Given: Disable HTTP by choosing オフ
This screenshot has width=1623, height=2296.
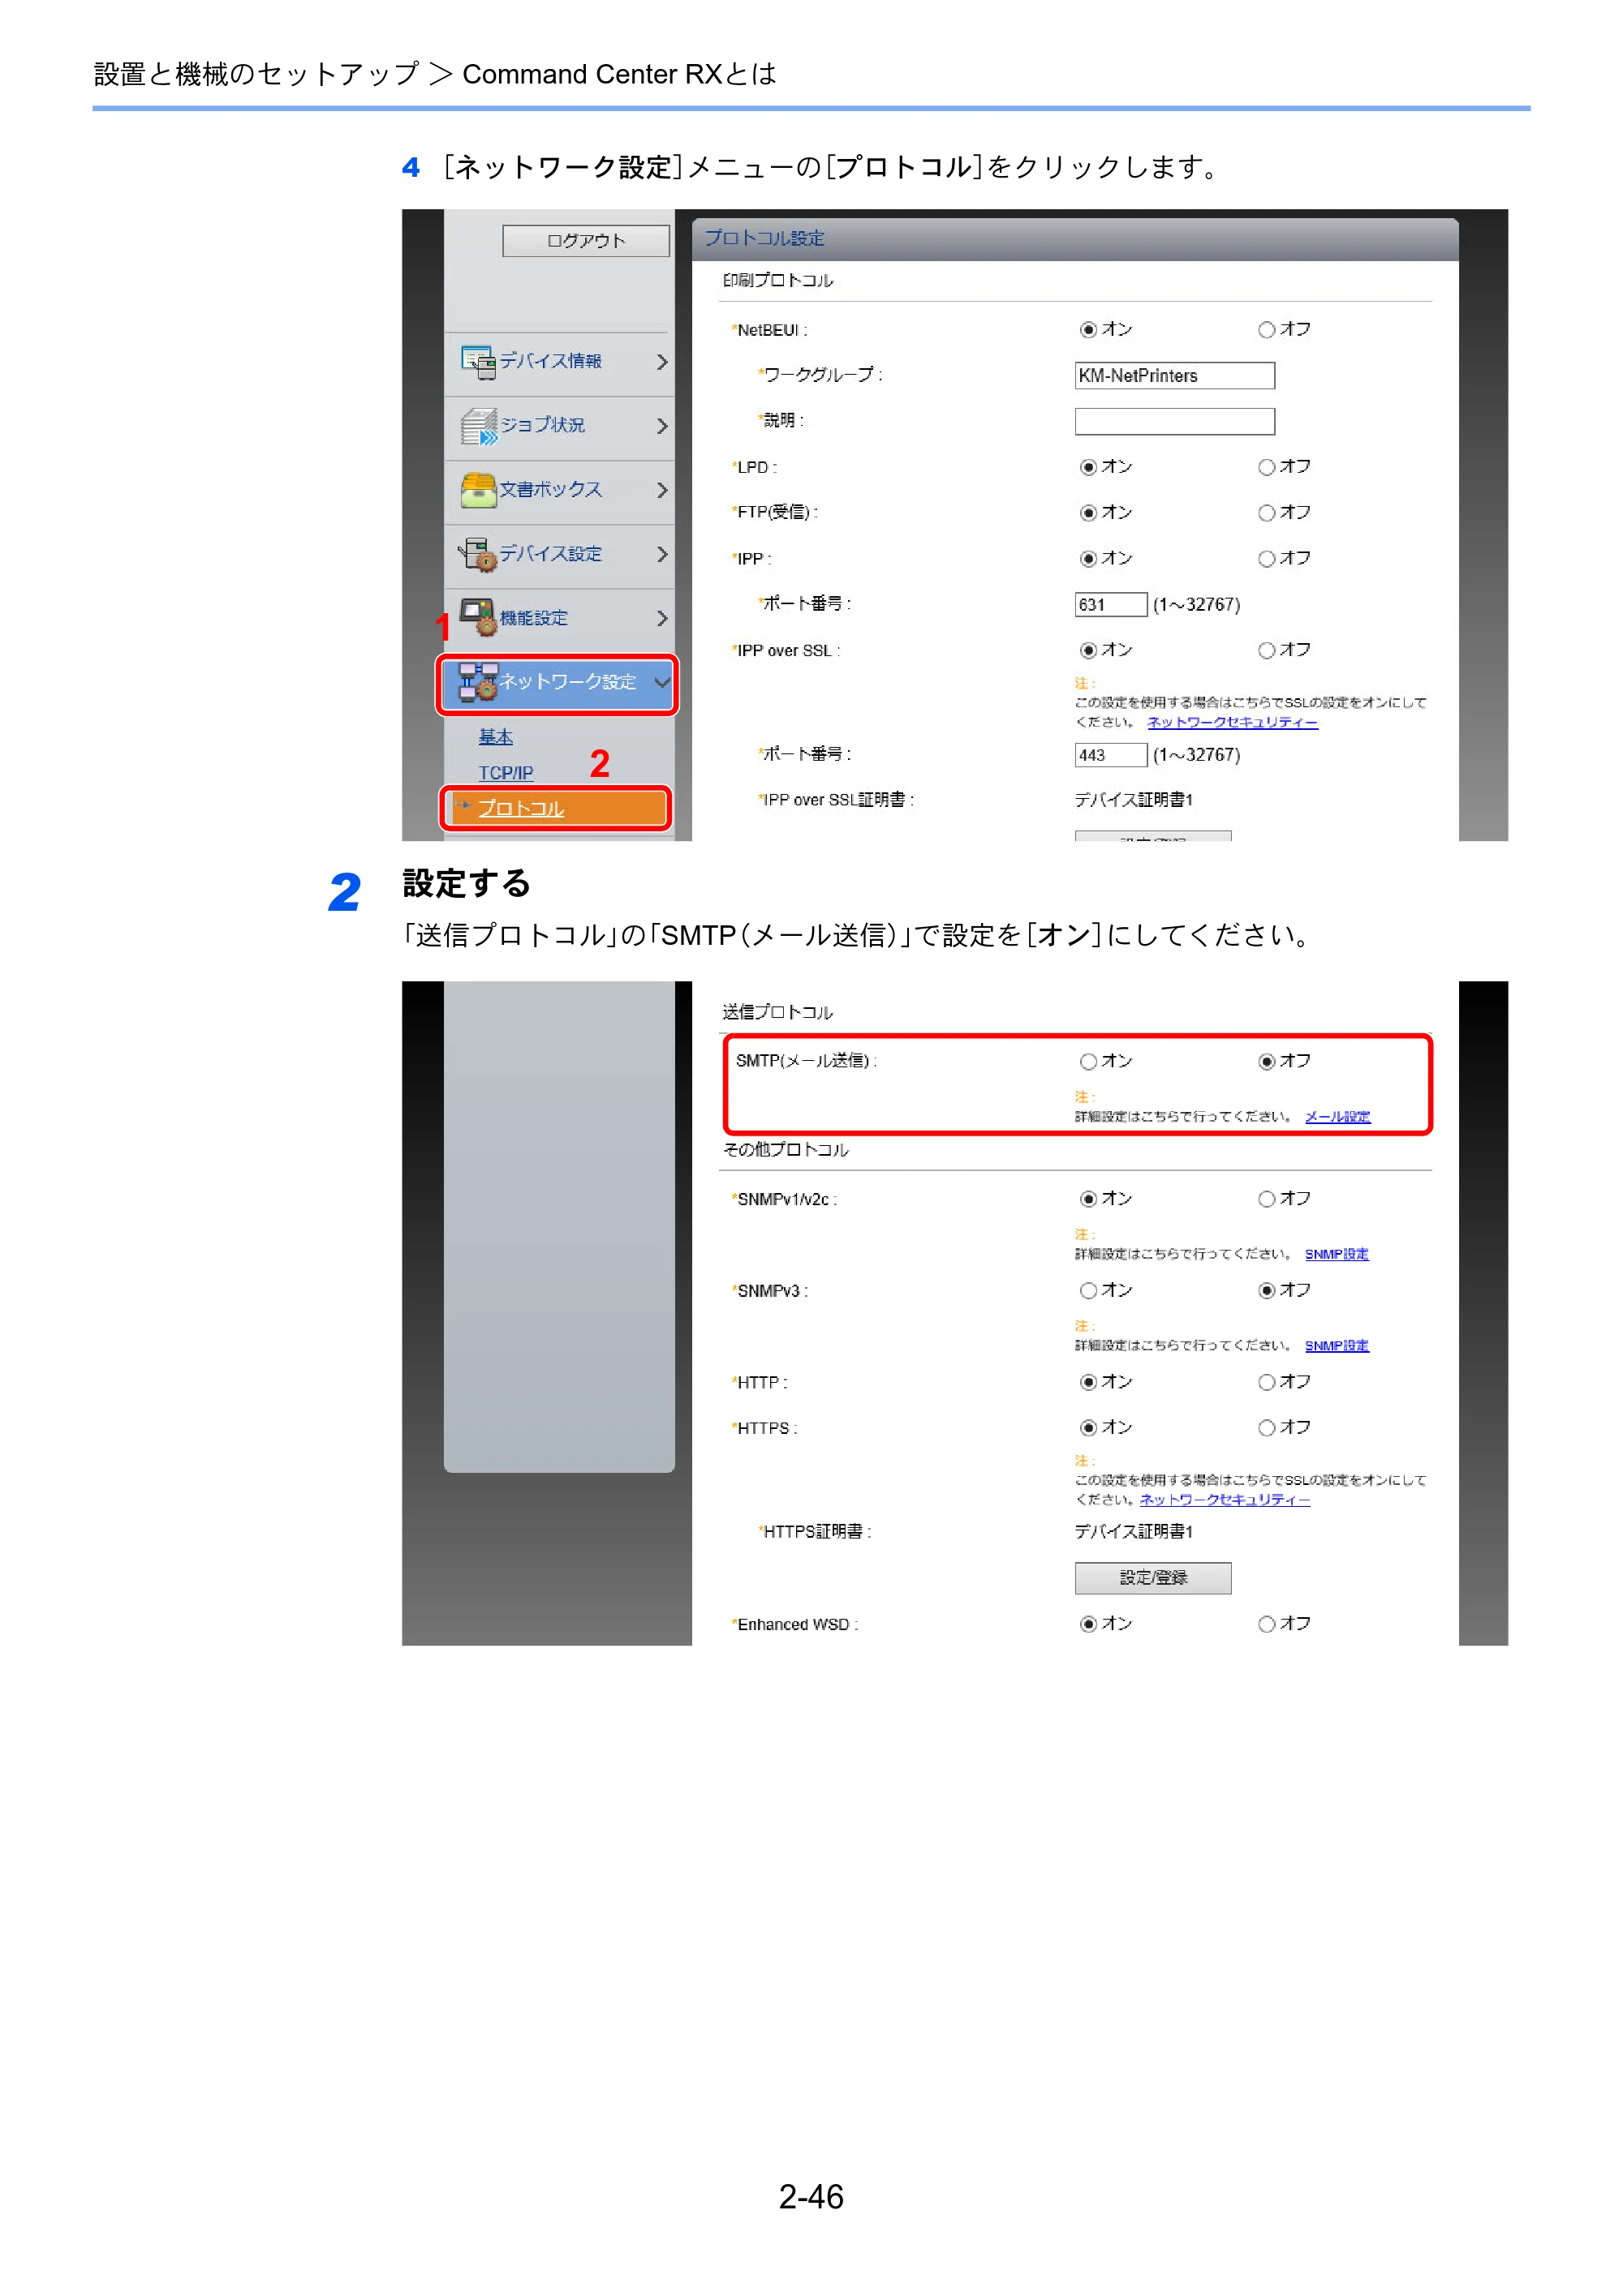Looking at the screenshot, I should coord(1266,1382).
